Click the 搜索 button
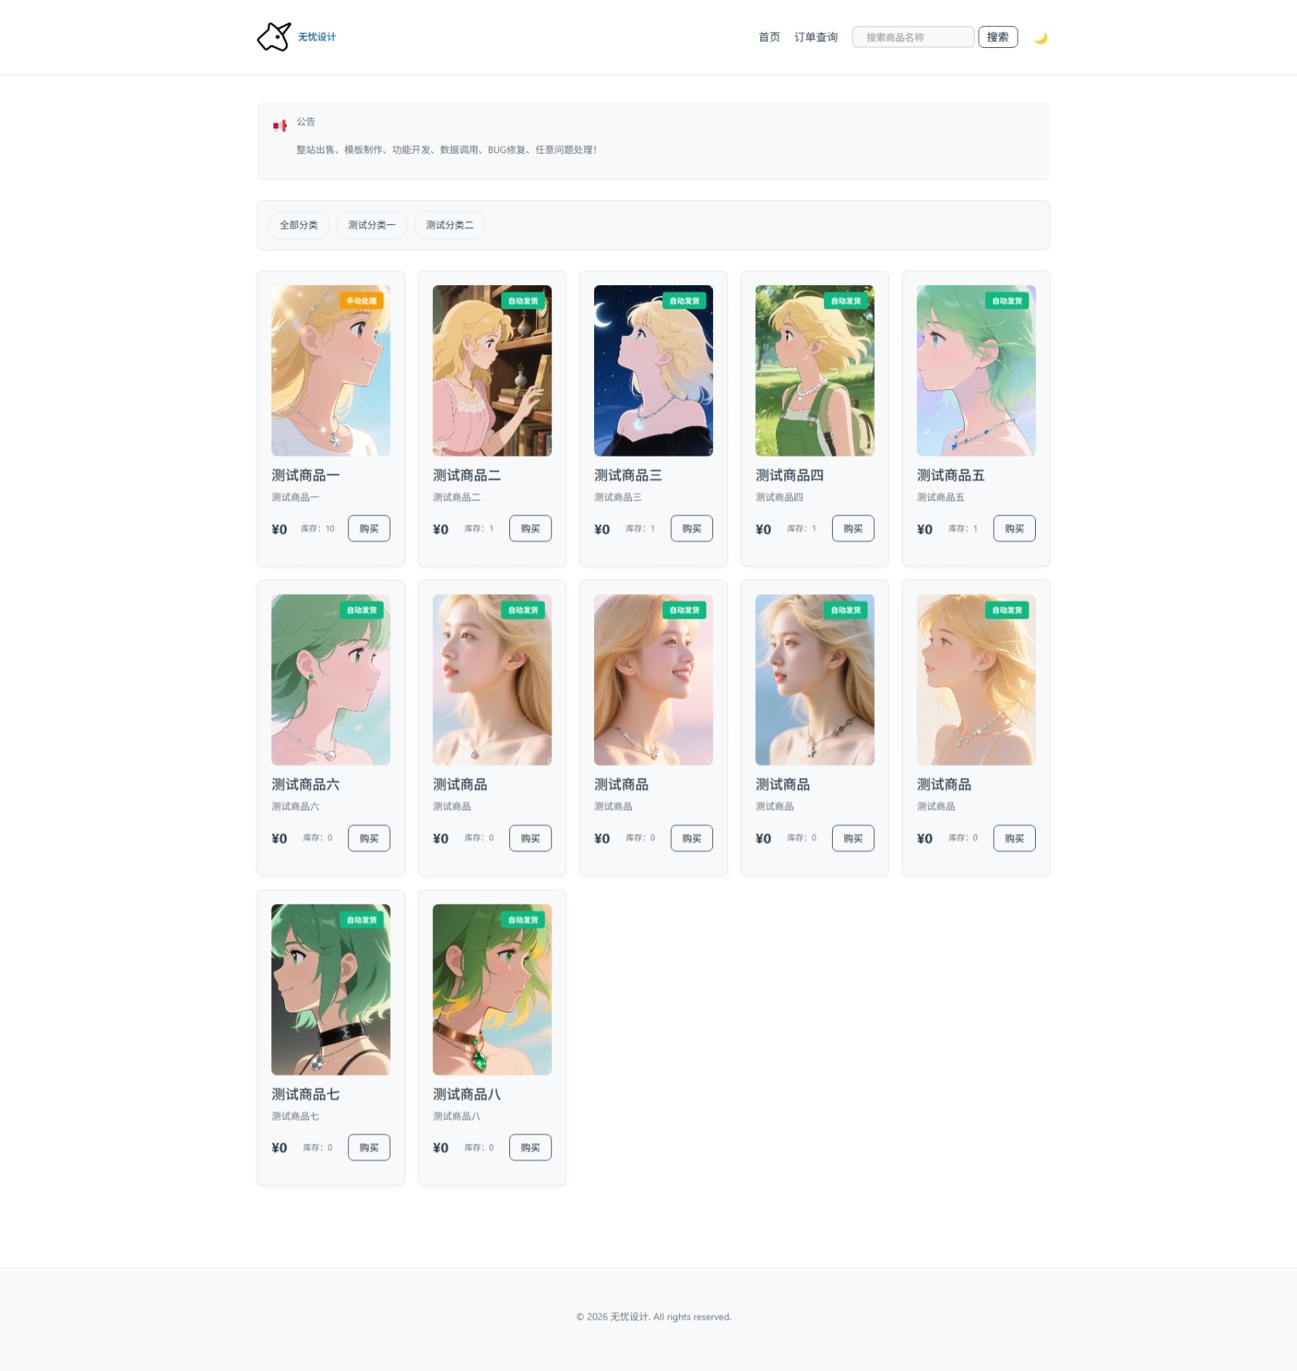1297x1371 pixels. 997,37
